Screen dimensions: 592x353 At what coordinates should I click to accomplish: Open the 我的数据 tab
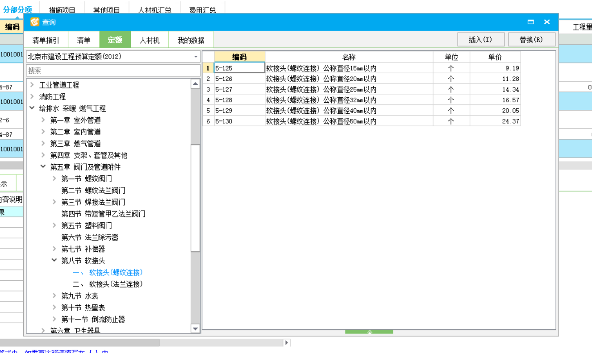[191, 40]
